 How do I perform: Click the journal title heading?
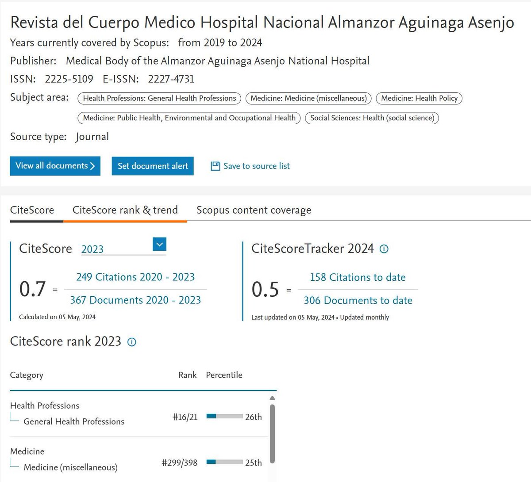(262, 23)
